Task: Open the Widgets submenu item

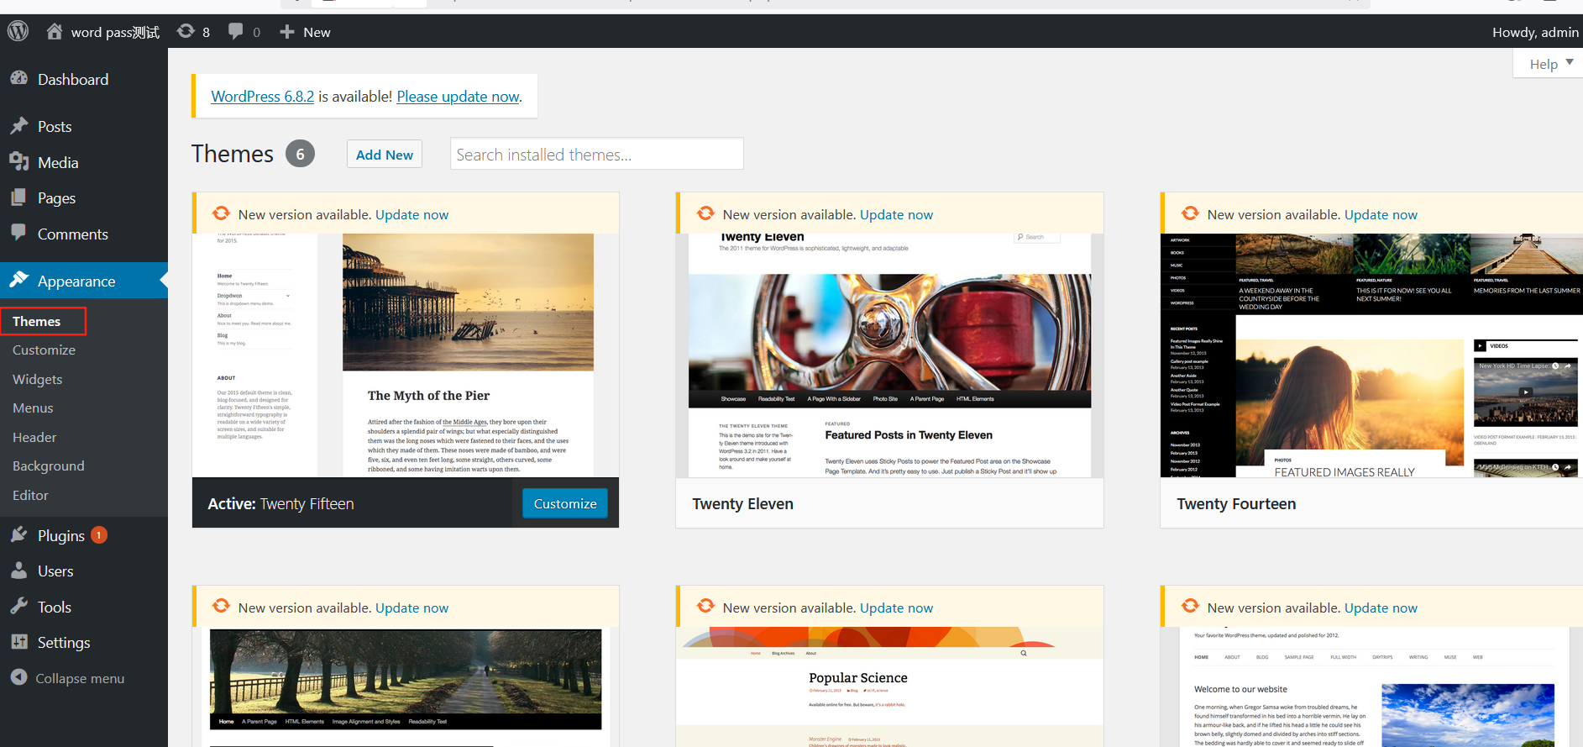Action: [37, 379]
